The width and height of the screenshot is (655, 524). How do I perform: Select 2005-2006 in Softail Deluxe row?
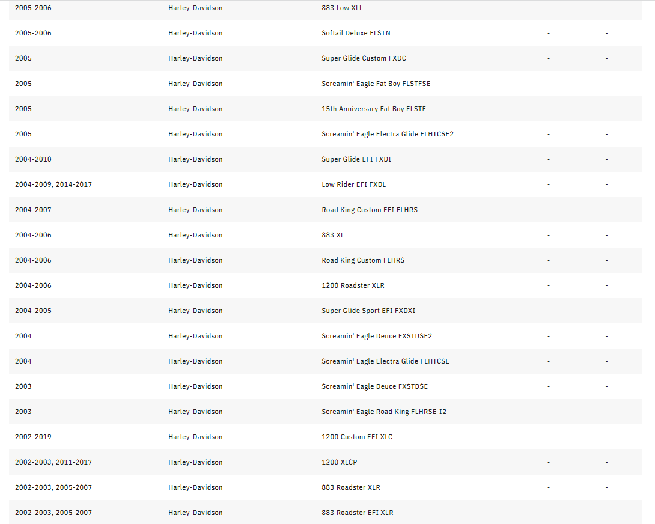[33, 33]
